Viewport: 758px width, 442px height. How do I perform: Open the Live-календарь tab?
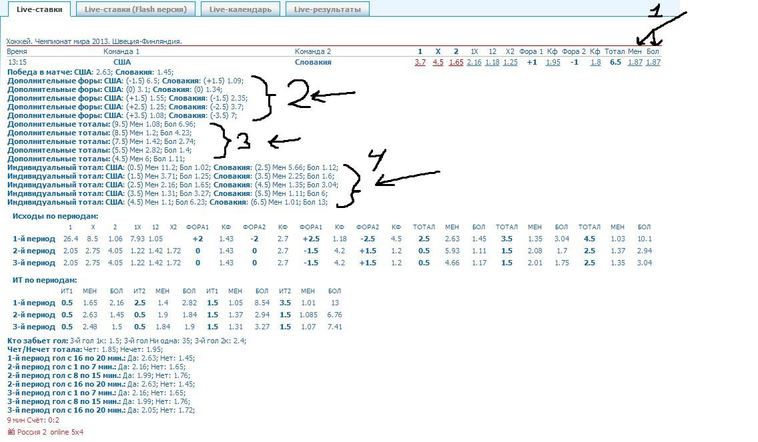pyautogui.click(x=240, y=9)
